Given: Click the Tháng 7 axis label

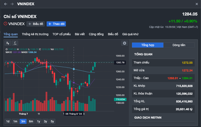Looking at the screenshot, I should (23, 114).
